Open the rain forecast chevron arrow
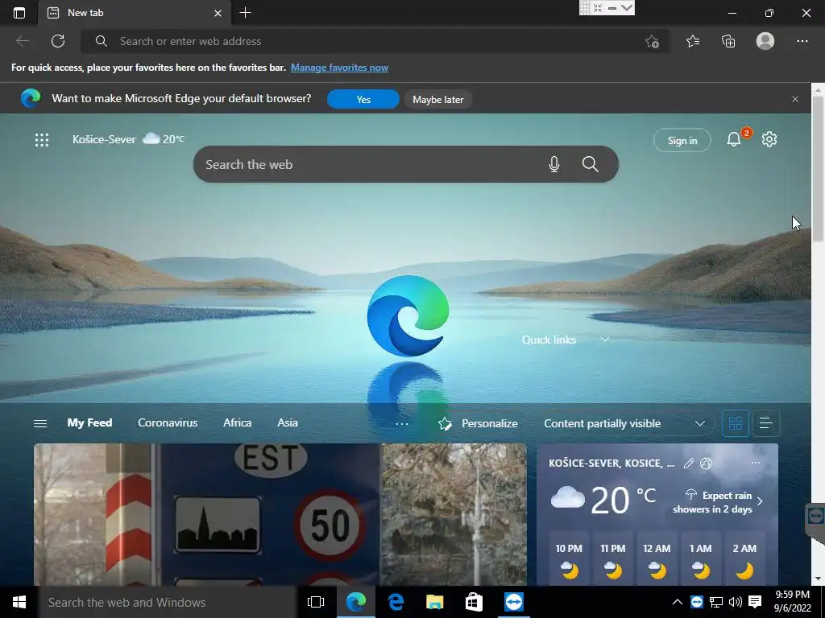 760,501
